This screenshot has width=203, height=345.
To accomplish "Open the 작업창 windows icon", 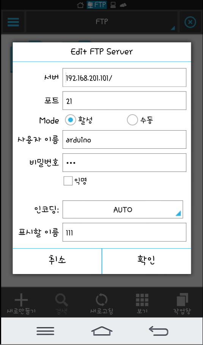I will pyautogui.click(x=183, y=300).
